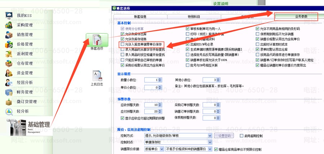Screen dimensions: 324x154
Task: Switch to the 业务参数 tab
Action: [x=296, y=16]
